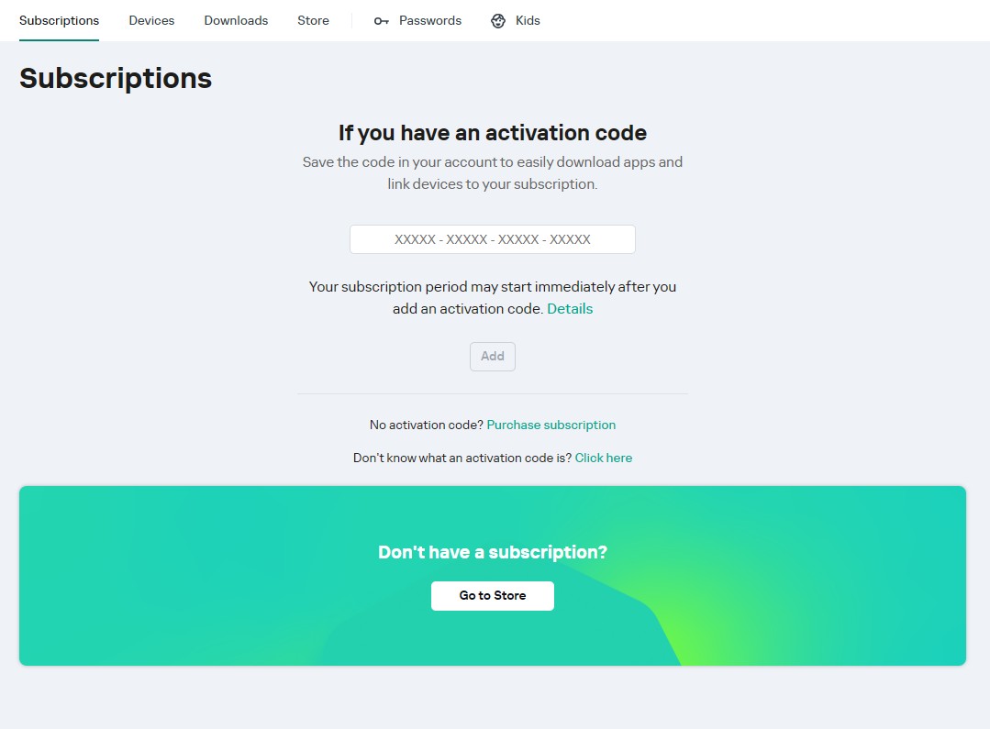Click the 'Don't have a subscription?' banner title

pos(493,552)
